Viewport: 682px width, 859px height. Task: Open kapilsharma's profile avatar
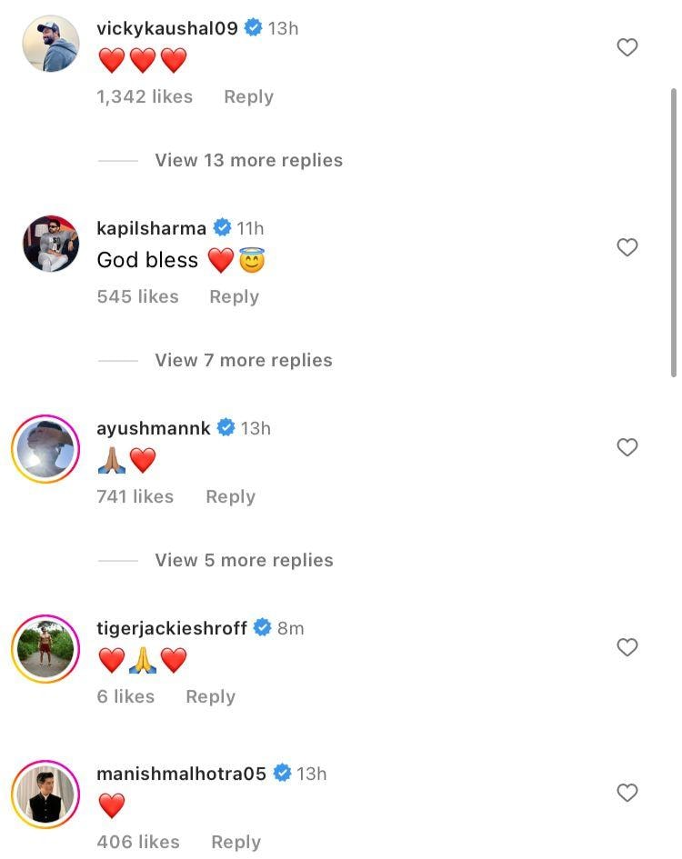point(51,244)
